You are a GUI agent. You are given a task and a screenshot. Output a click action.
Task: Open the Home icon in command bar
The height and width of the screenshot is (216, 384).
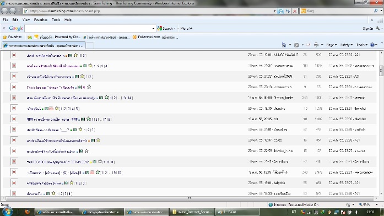(x=284, y=45)
